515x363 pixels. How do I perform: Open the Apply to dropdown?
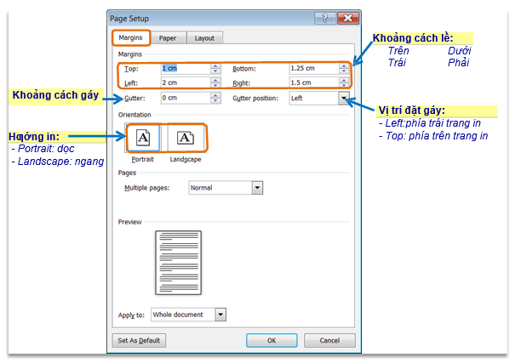[220, 315]
